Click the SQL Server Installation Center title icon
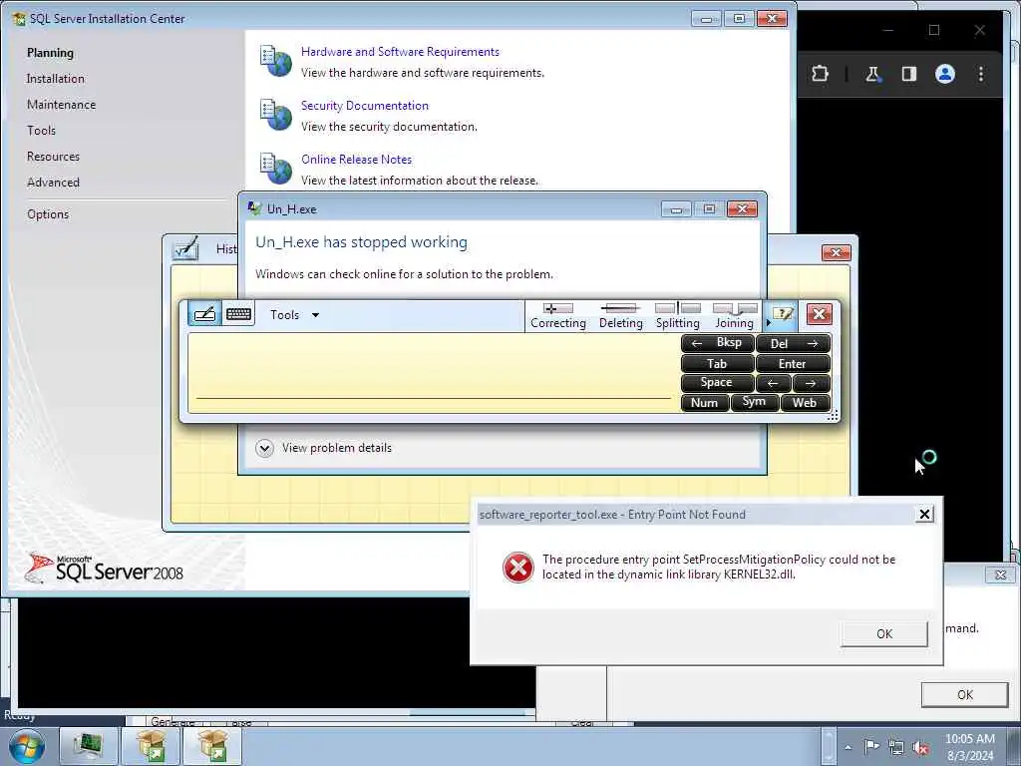 coord(20,18)
